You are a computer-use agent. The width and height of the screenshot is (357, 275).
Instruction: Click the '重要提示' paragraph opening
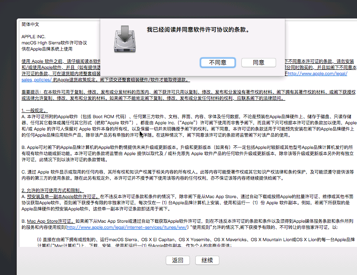(32, 92)
